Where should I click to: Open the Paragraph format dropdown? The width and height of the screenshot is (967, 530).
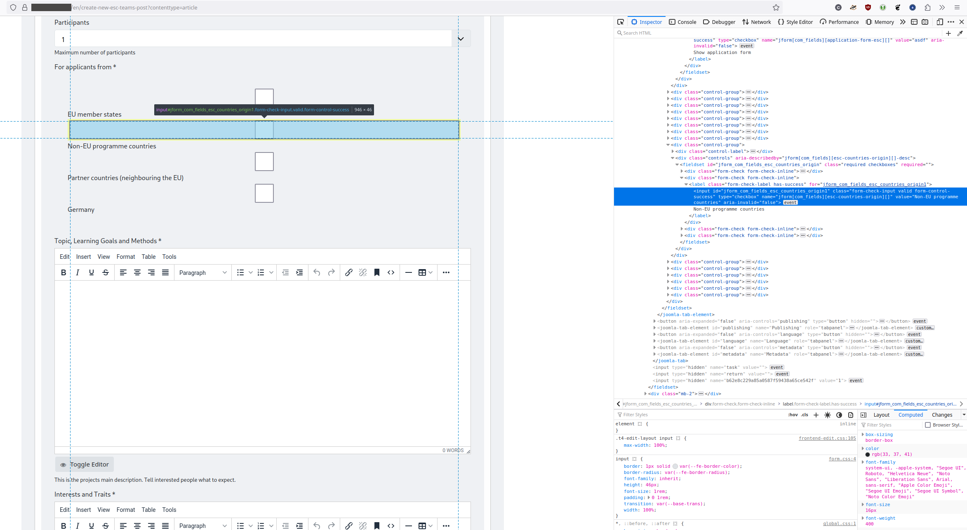coord(202,272)
